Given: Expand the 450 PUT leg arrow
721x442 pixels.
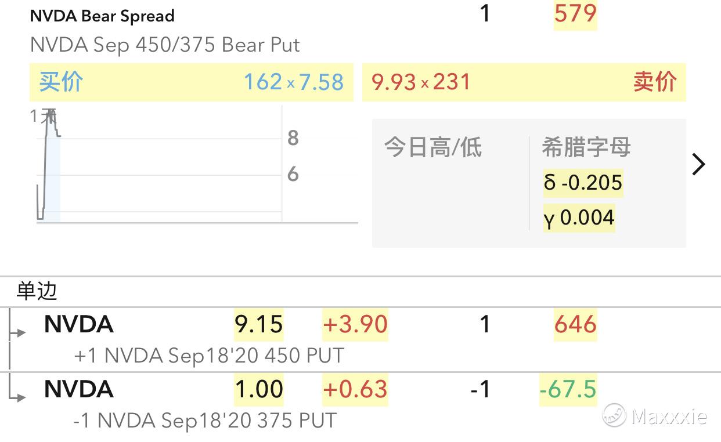Looking at the screenshot, I should coord(18,332).
